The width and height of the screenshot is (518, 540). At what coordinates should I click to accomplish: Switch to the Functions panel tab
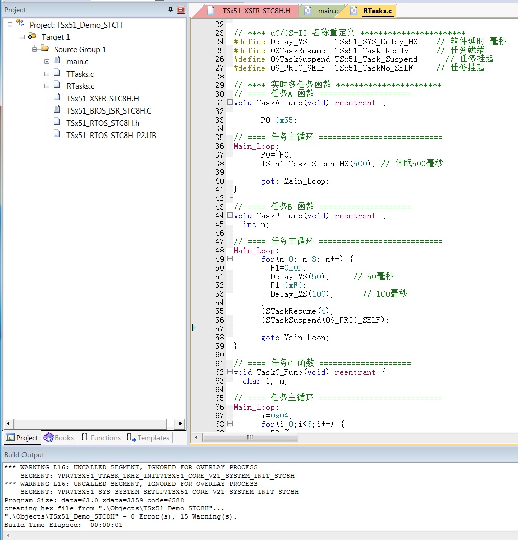[101, 438]
